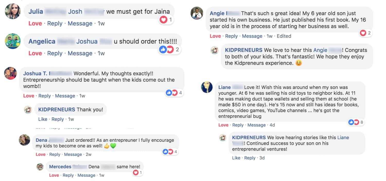Click the tagged name Joshua in Angelica's comment
386x181 pixels.
(87, 41)
